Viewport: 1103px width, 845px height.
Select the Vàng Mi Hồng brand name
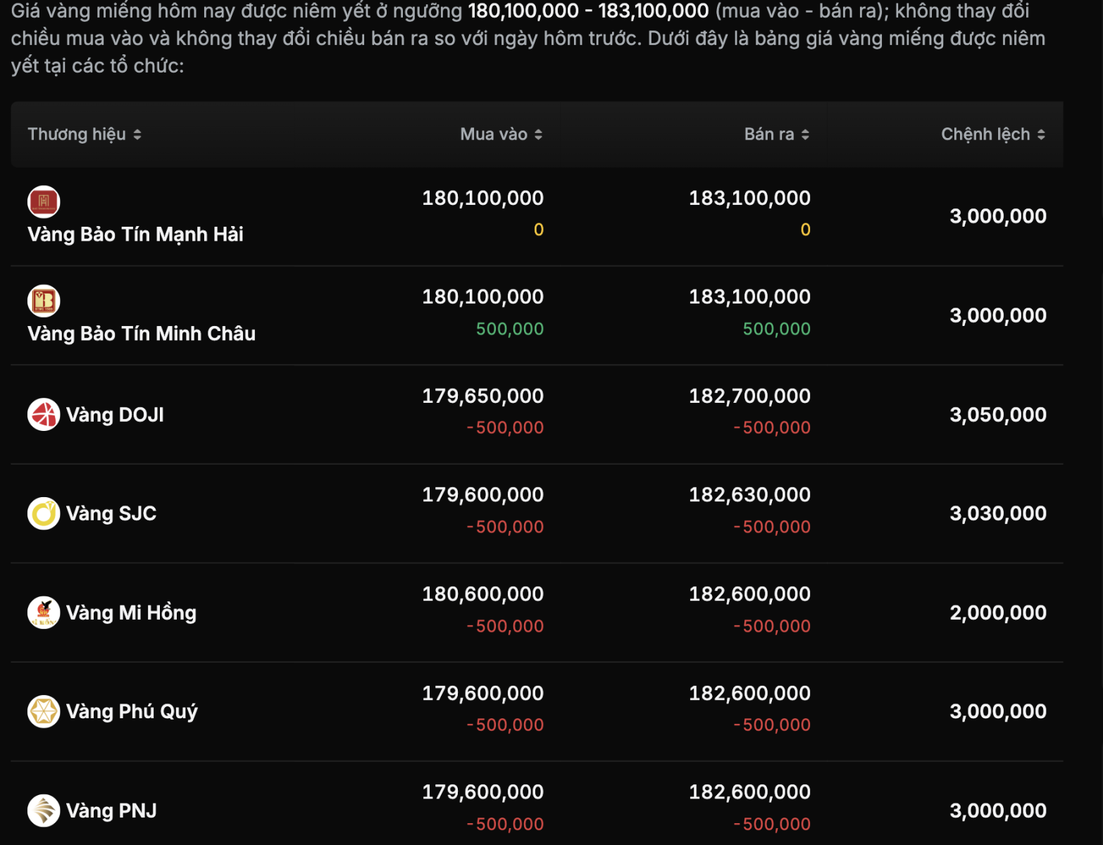point(131,613)
